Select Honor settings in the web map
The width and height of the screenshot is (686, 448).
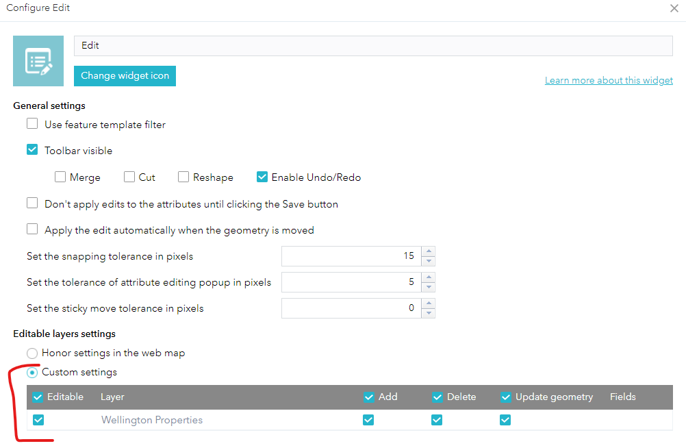pos(31,353)
